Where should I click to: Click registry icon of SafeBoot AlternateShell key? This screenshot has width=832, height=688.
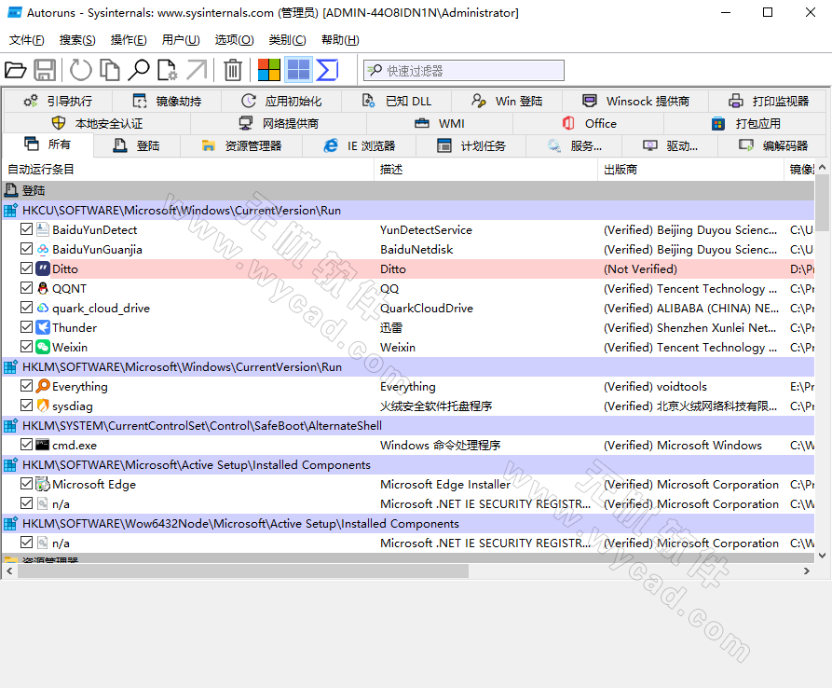[10, 426]
